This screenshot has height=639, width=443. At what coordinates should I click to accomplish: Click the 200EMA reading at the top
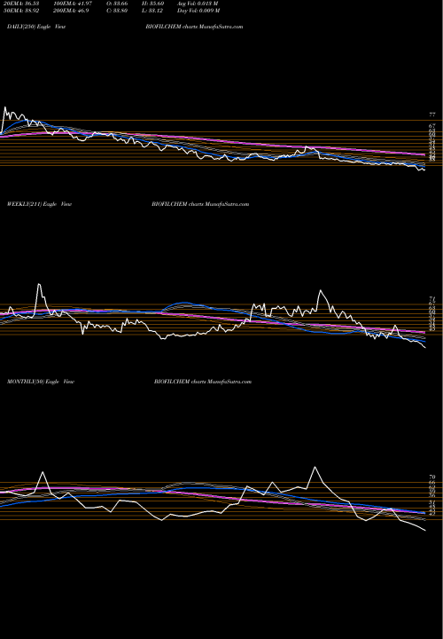pos(71,11)
